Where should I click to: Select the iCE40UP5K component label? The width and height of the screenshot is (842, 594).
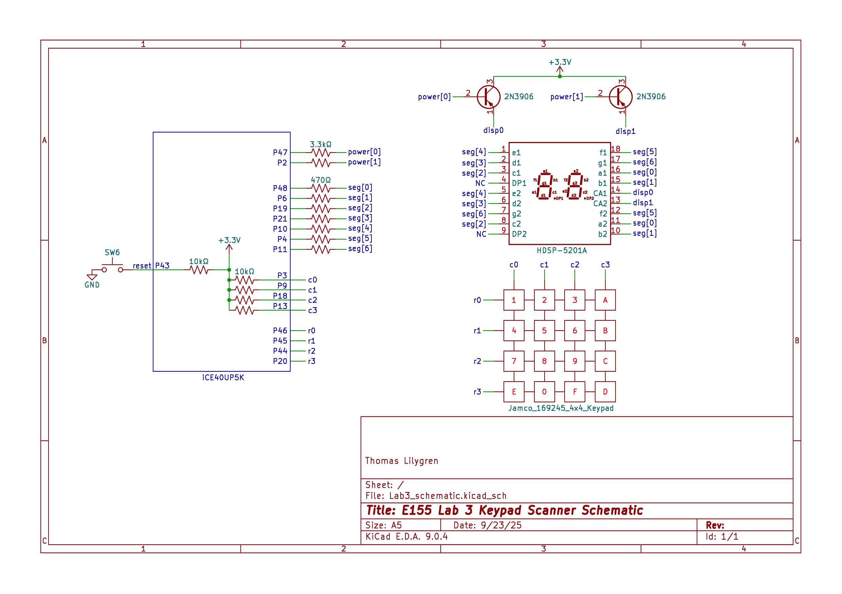click(223, 378)
